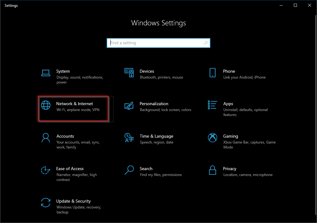Click the window's vertical scrollbar
317x223 pixels.
pos(316,115)
